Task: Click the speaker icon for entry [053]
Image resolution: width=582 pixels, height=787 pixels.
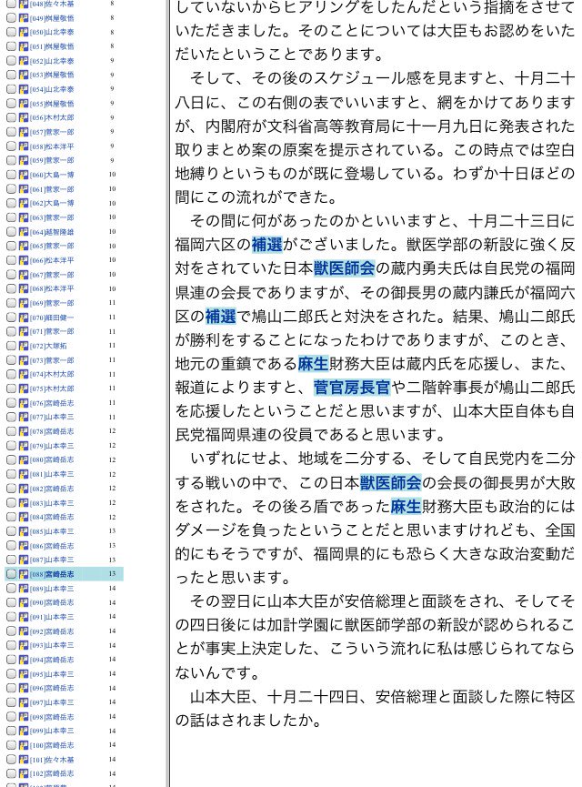Action: [24, 75]
